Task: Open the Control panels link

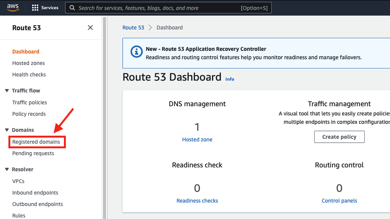Action: 339,201
